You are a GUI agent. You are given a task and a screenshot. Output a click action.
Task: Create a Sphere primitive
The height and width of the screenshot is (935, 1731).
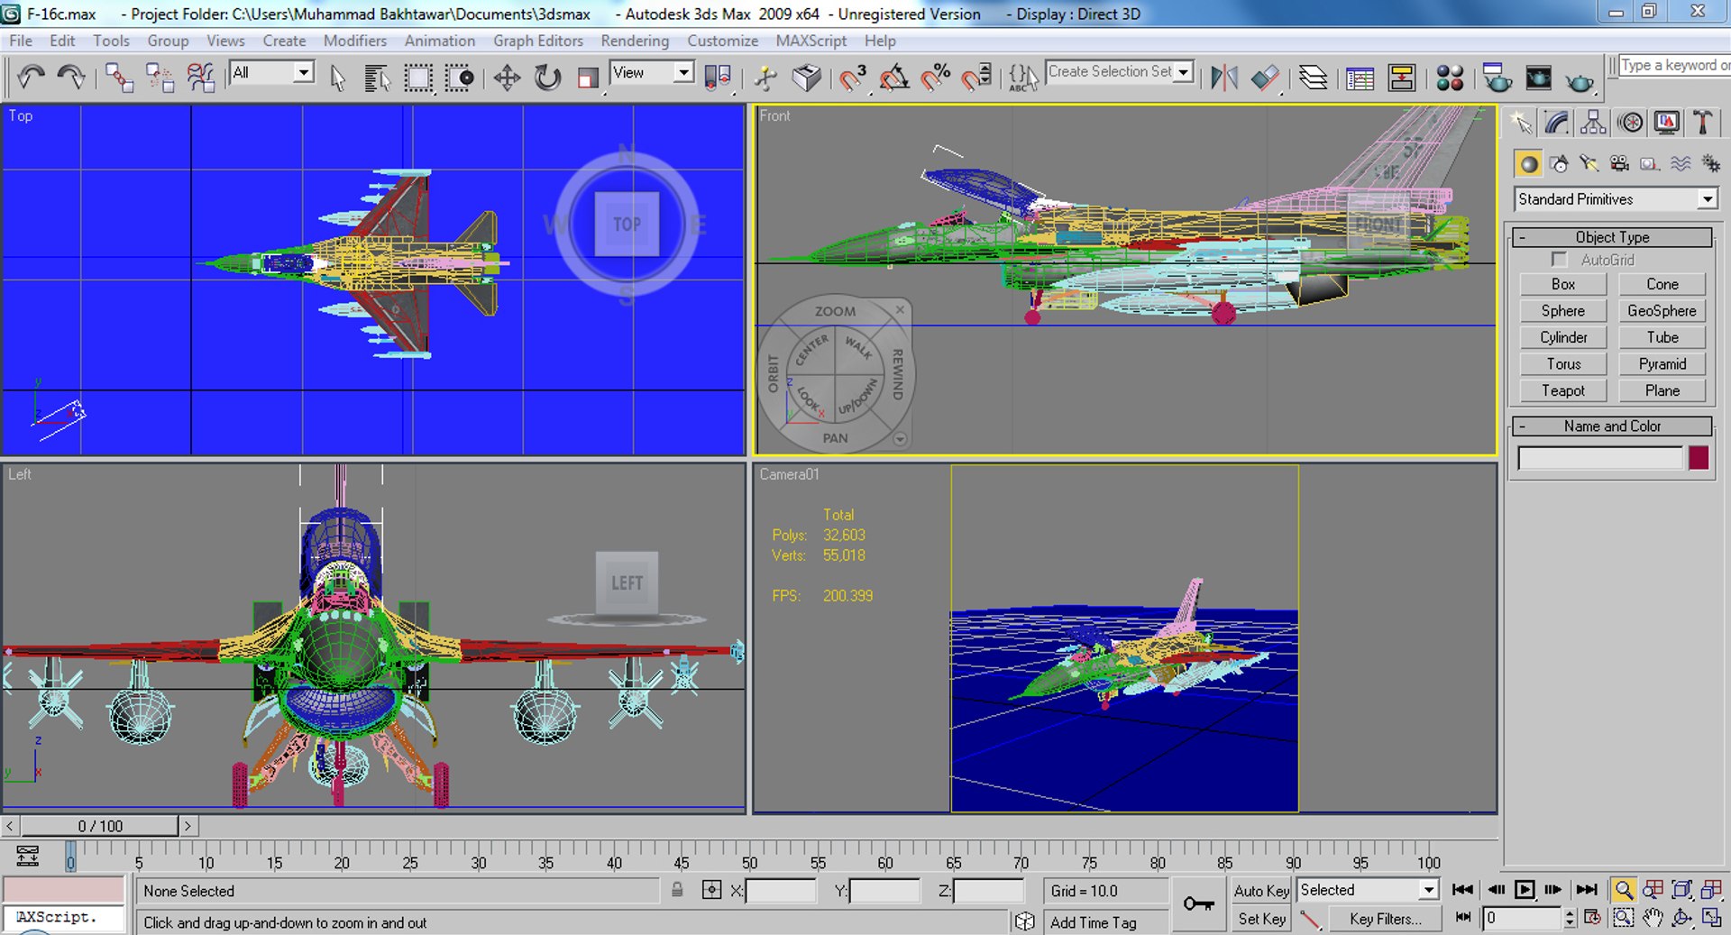[1563, 311]
